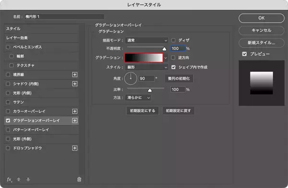This screenshot has width=288, height=188.
Task: Move effect down with the down arrow icon
Action: 28,179
